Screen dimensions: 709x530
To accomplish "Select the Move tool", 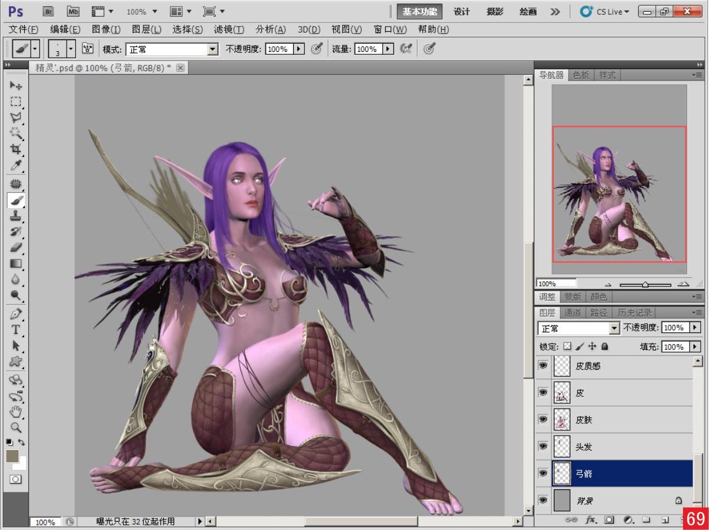I will (16, 85).
